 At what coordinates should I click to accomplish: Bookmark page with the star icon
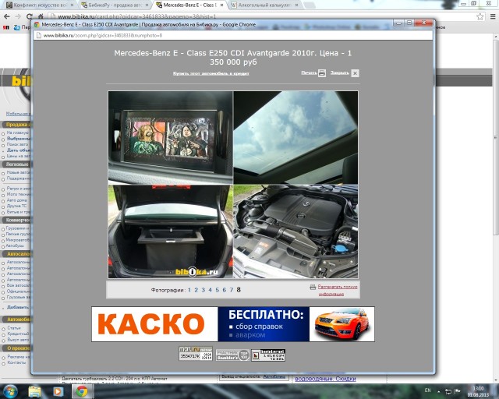click(x=480, y=16)
